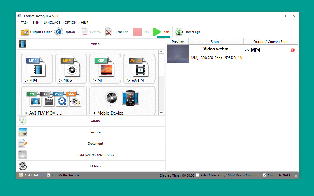Select the -> WebM conversion icon
This screenshot has width=314, height=196.
pos(139,69)
